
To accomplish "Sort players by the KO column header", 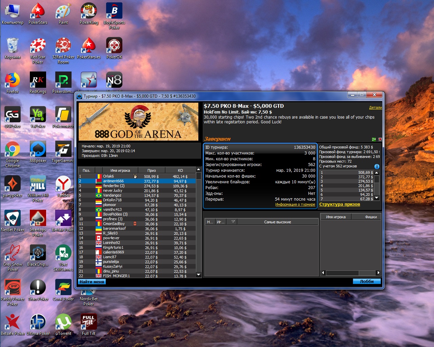I will click(180, 170).
